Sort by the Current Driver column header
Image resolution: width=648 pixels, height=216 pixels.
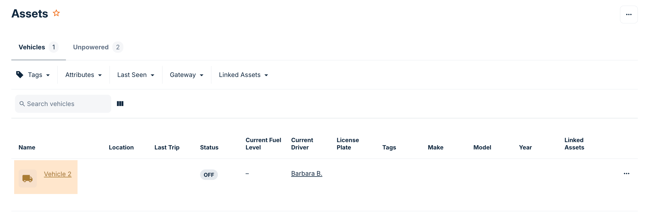click(x=302, y=144)
